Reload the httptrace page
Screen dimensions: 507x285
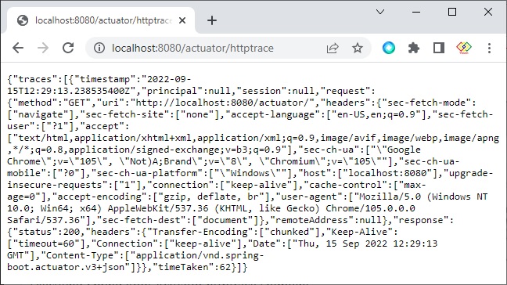point(68,48)
